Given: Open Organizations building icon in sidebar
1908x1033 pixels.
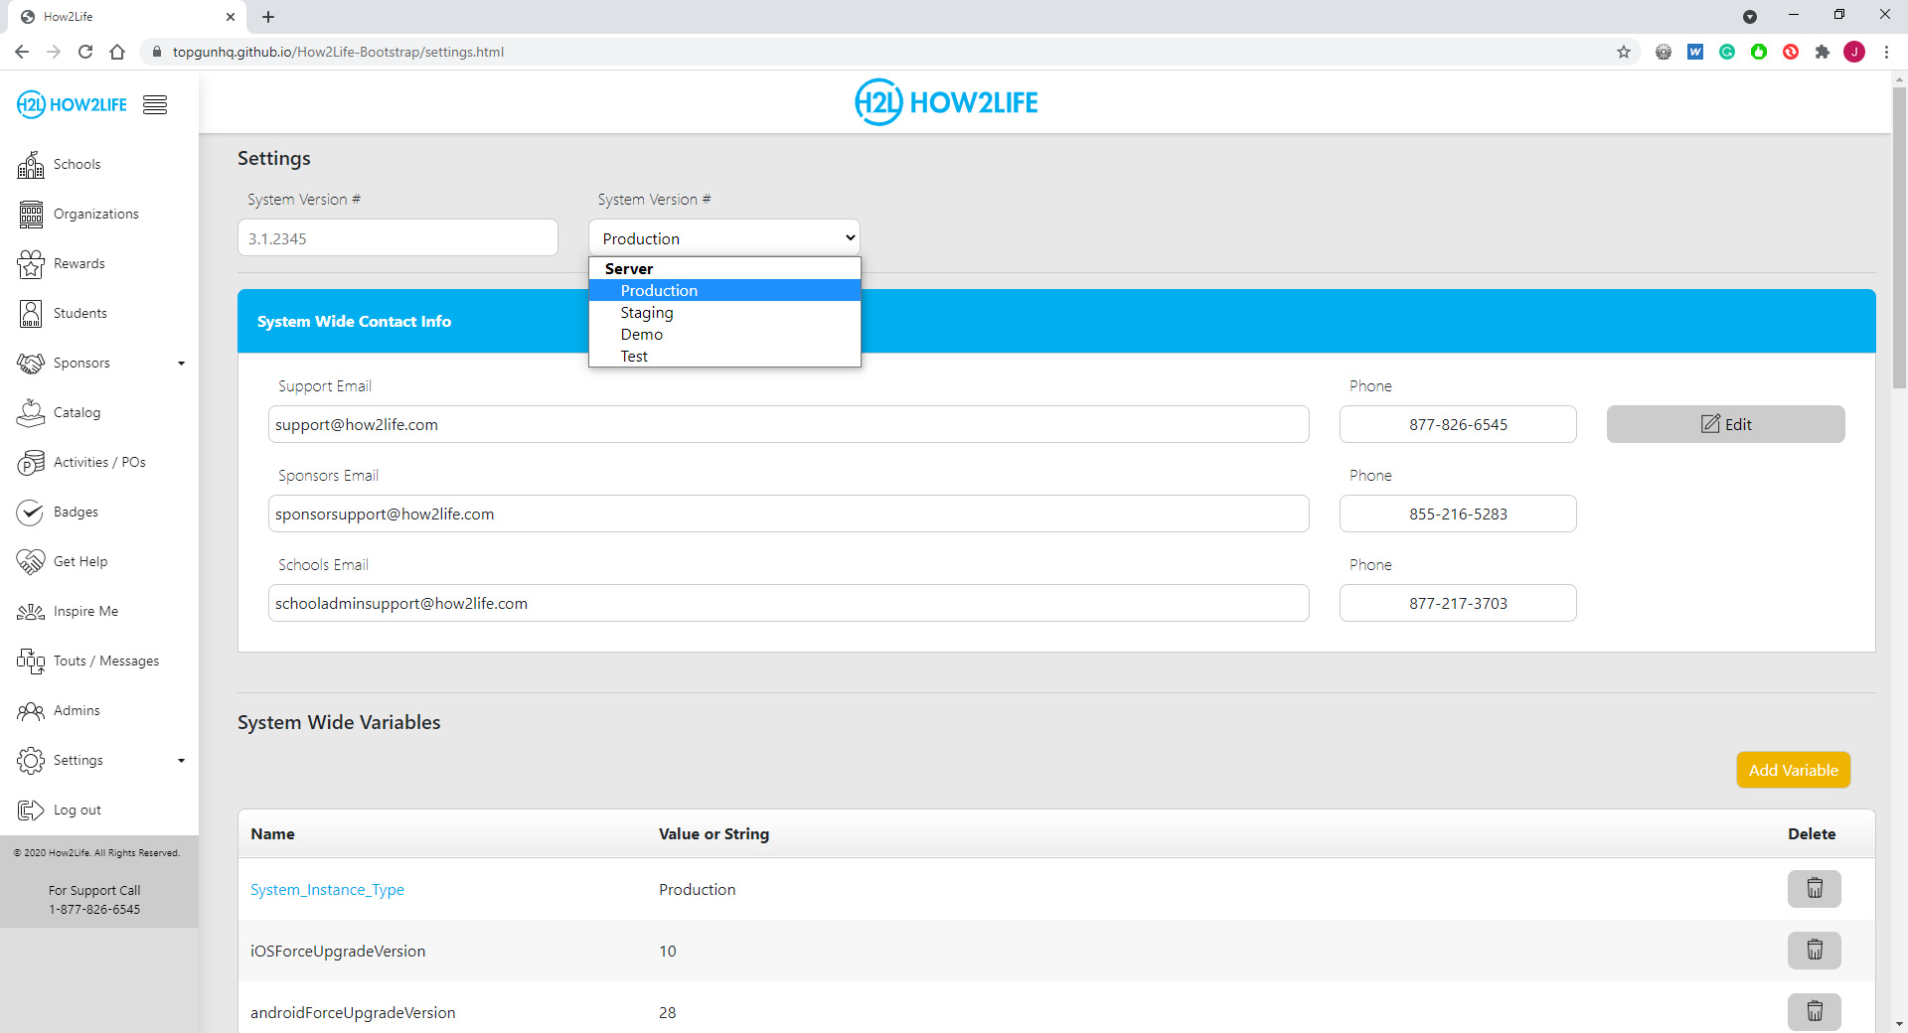Looking at the screenshot, I should (x=31, y=215).
